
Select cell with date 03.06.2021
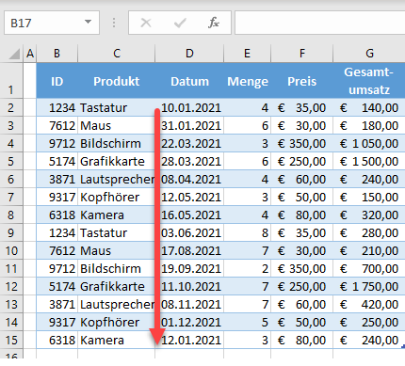[x=189, y=232]
